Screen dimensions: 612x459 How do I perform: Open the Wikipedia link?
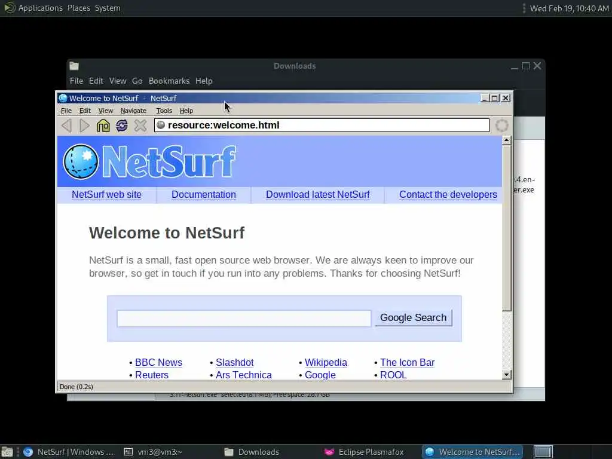tap(326, 363)
